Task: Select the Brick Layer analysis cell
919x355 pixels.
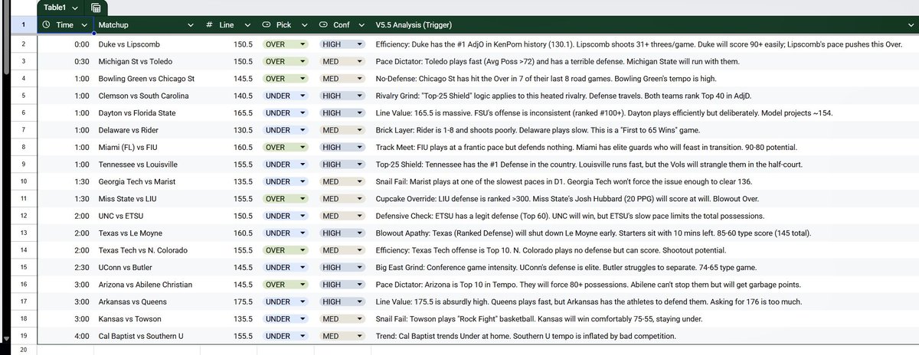Action: coord(644,130)
